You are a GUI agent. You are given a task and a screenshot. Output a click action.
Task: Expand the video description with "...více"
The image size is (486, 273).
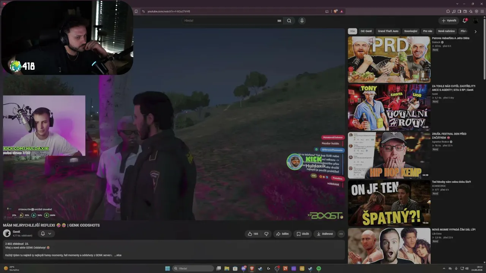click(118, 255)
